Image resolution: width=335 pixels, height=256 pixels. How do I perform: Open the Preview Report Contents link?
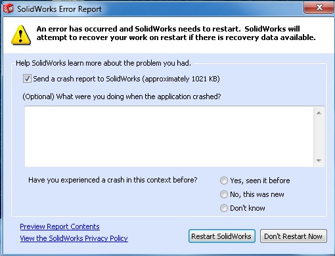pos(60,226)
